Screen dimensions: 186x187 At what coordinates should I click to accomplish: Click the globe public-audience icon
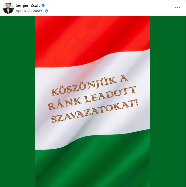tap(47, 11)
